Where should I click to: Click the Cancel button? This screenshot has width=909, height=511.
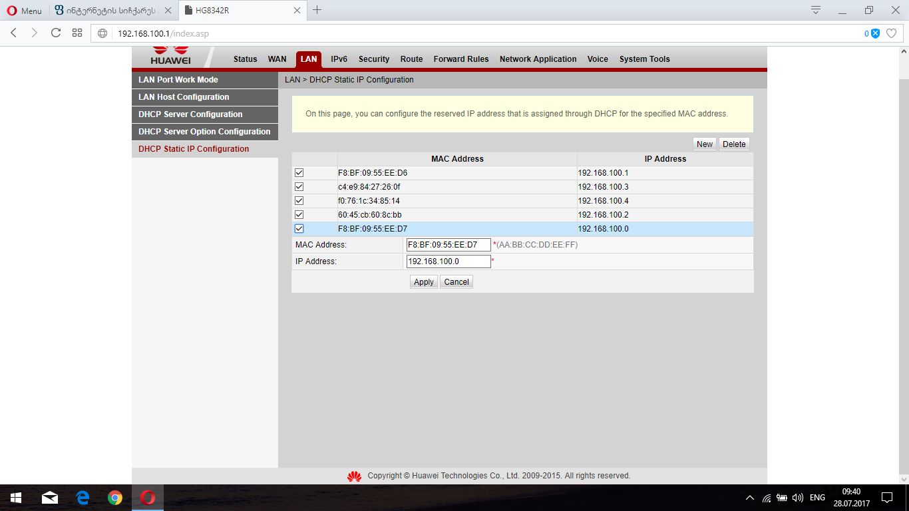click(x=456, y=282)
